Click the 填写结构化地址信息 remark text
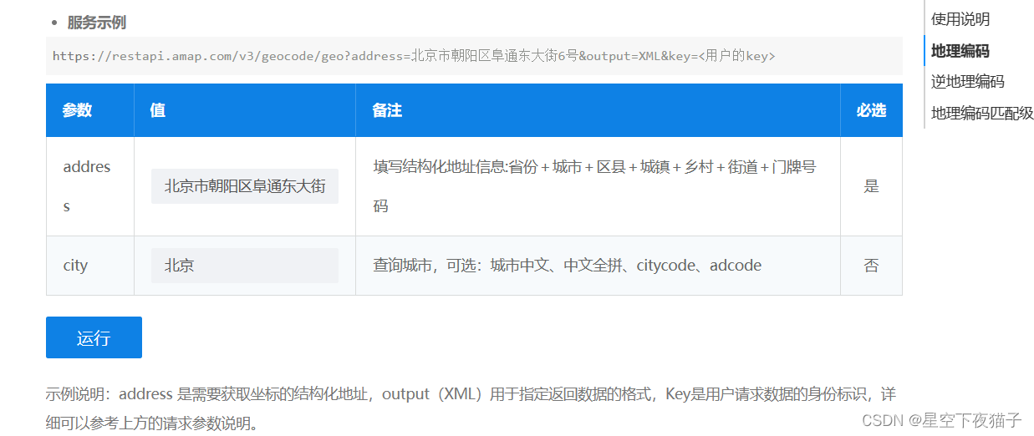Viewport: 1034px width, 436px height. [x=594, y=167]
